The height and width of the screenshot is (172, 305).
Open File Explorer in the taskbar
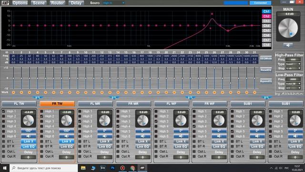pyautogui.click(x=83, y=168)
